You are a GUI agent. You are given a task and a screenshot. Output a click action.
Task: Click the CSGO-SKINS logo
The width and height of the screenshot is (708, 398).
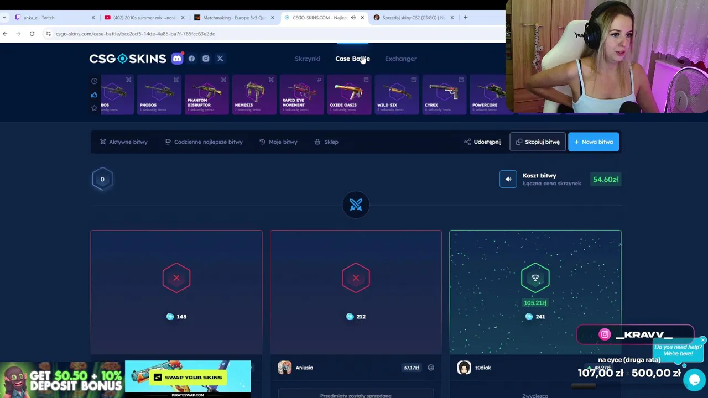(128, 59)
